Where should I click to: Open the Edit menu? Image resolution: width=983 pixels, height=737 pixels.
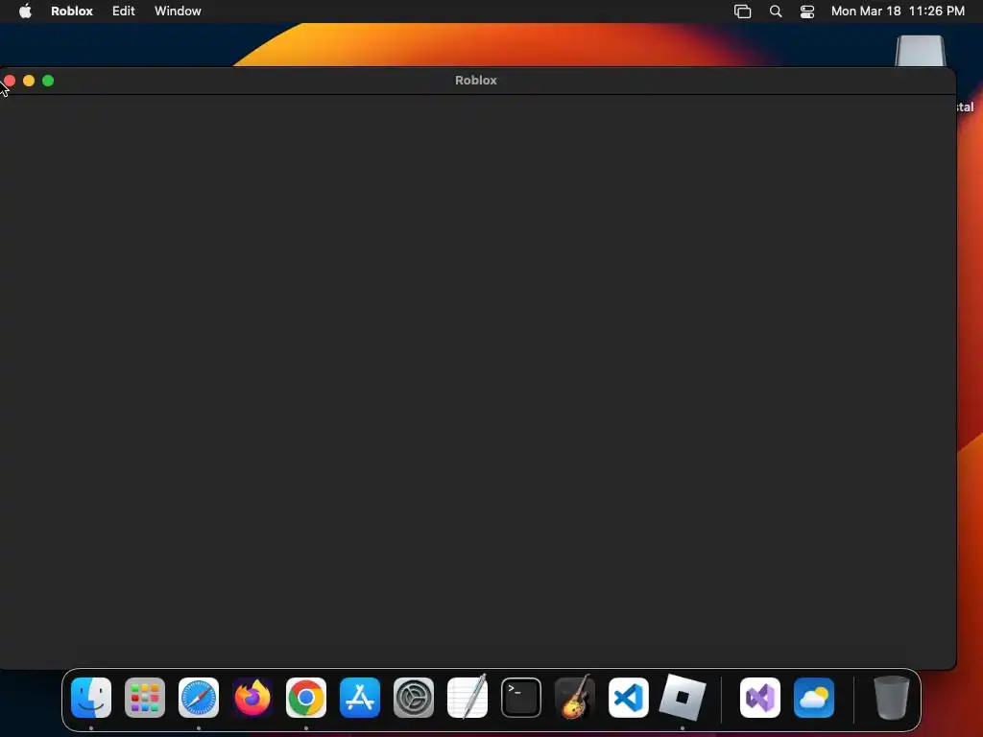[x=124, y=12]
